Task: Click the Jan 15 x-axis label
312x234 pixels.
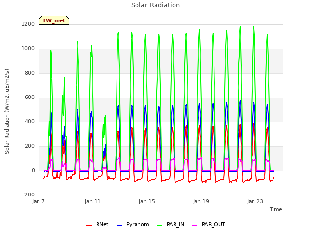Action: click(147, 201)
